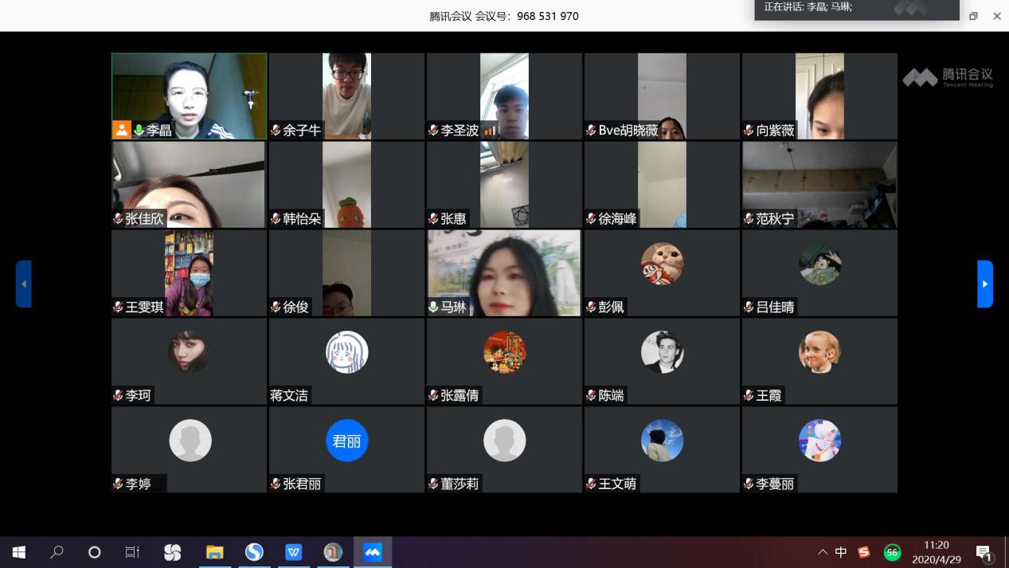Click muted microphone icon for 余子牛

point(276,130)
